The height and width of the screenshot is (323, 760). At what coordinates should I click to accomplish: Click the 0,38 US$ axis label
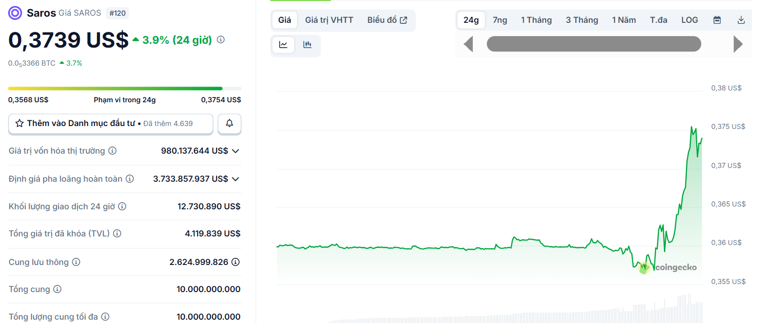pyautogui.click(x=726, y=88)
